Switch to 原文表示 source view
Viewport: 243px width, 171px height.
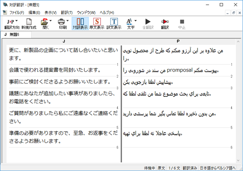point(97,24)
